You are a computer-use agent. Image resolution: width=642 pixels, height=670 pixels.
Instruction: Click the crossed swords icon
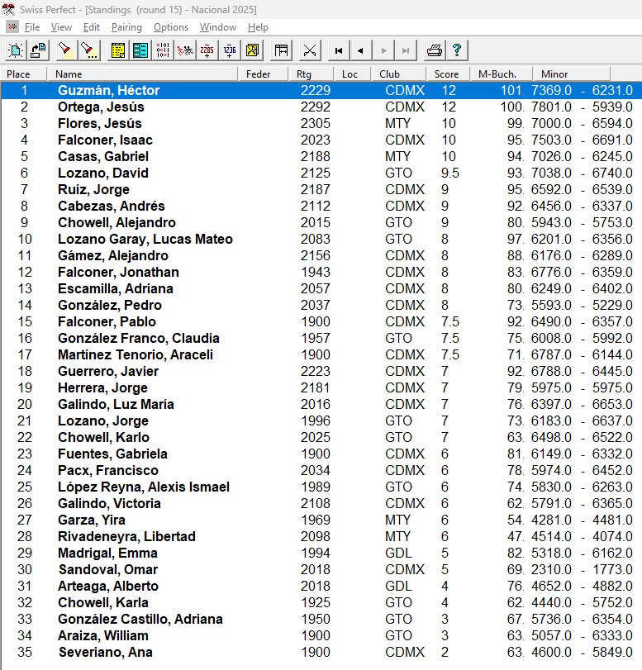pos(310,50)
